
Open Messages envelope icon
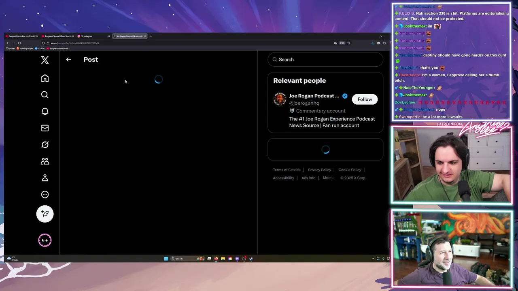click(45, 128)
